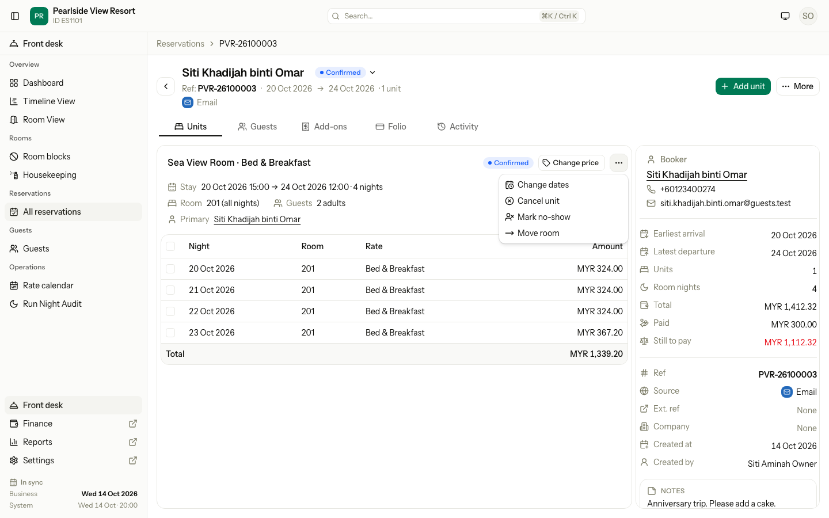Tick the checkbox for 20 Oct 2026 night

[170, 269]
